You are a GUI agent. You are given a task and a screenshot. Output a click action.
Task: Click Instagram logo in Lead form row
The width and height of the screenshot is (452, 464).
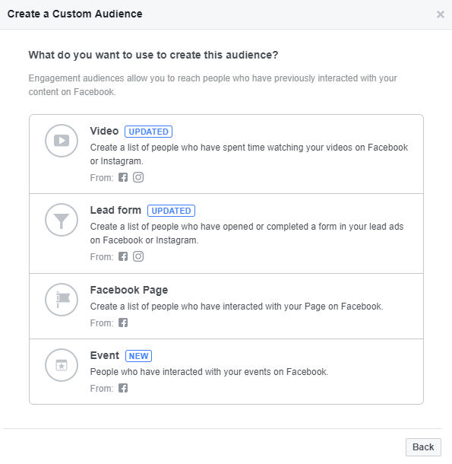pos(138,256)
